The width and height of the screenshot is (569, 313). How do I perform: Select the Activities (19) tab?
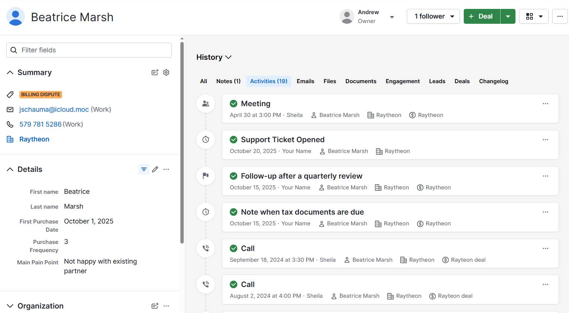click(x=269, y=81)
